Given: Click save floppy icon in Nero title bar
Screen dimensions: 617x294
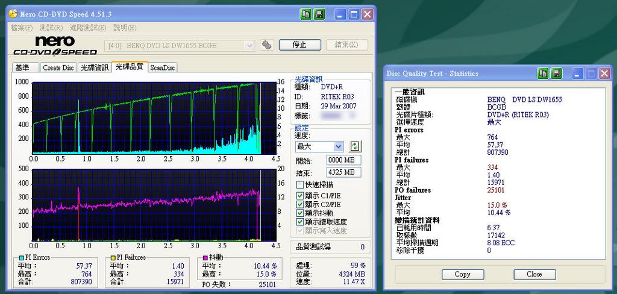Looking at the screenshot, I should click(319, 14).
